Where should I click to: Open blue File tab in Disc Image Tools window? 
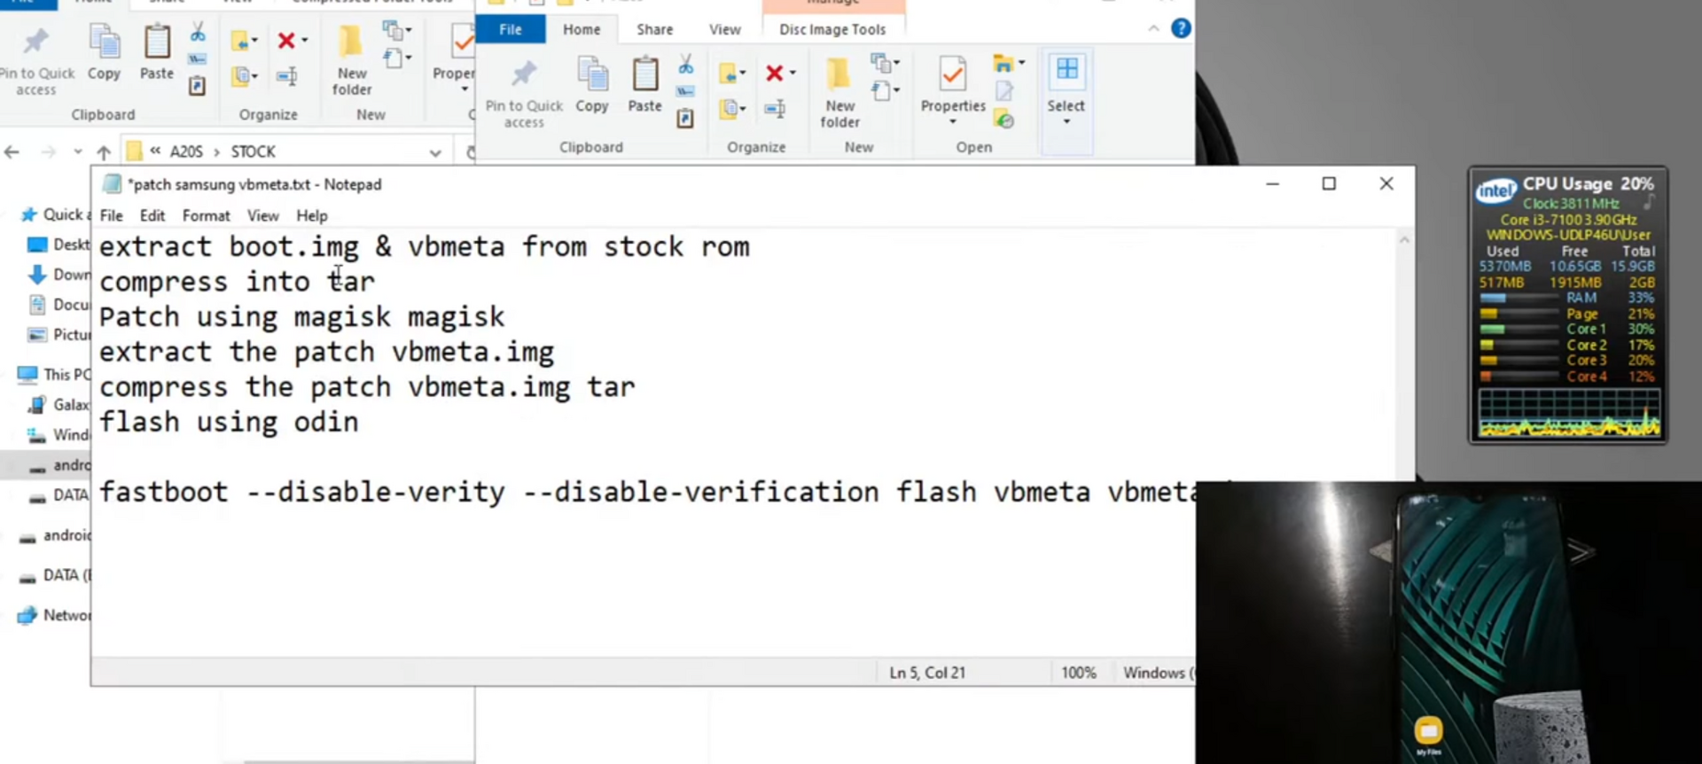[511, 29]
